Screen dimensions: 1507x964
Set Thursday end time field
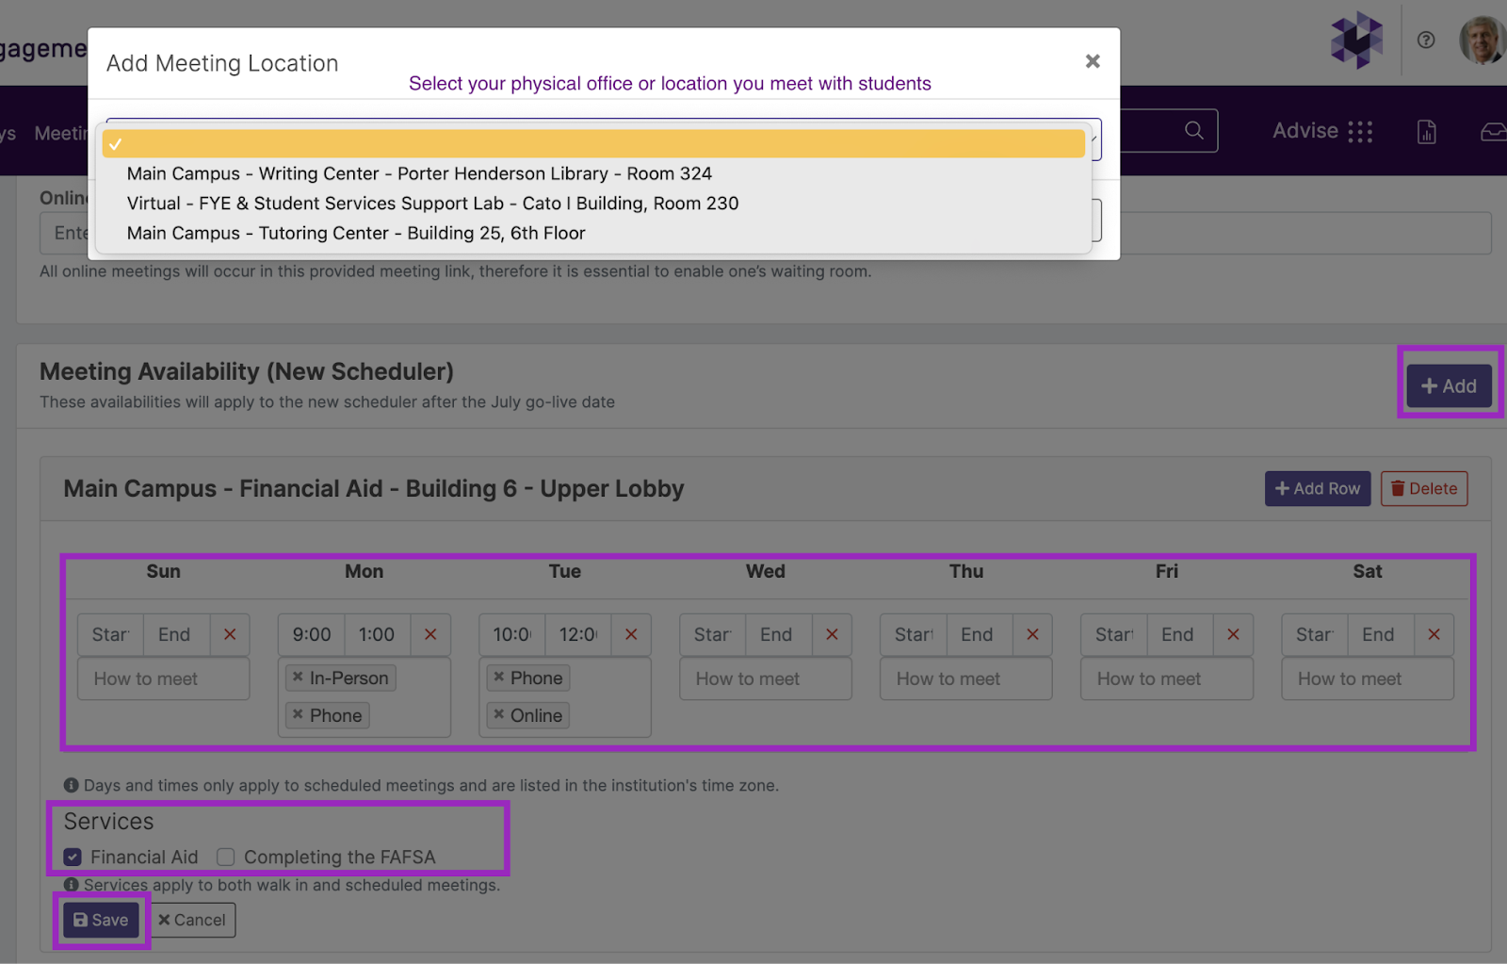click(x=979, y=634)
